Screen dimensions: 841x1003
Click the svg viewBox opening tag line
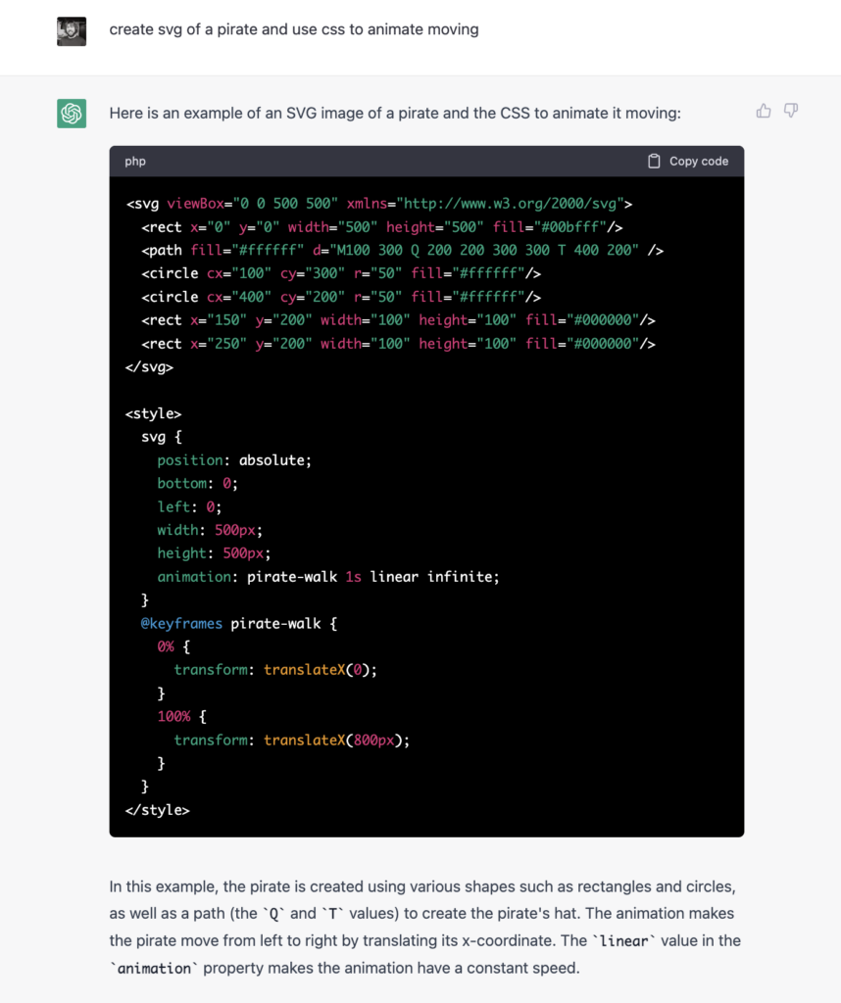(379, 204)
